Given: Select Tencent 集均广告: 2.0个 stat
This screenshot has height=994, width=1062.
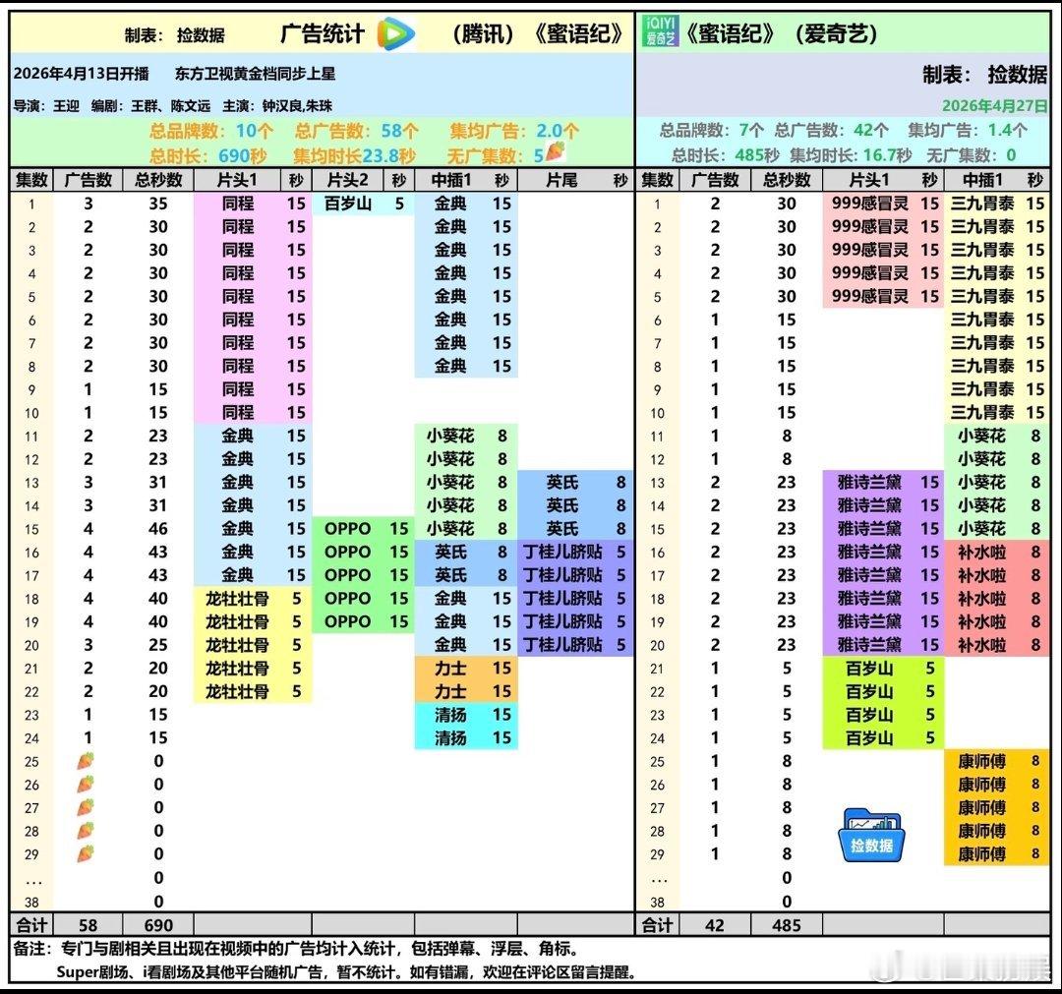Looking at the screenshot, I should click(x=514, y=131).
